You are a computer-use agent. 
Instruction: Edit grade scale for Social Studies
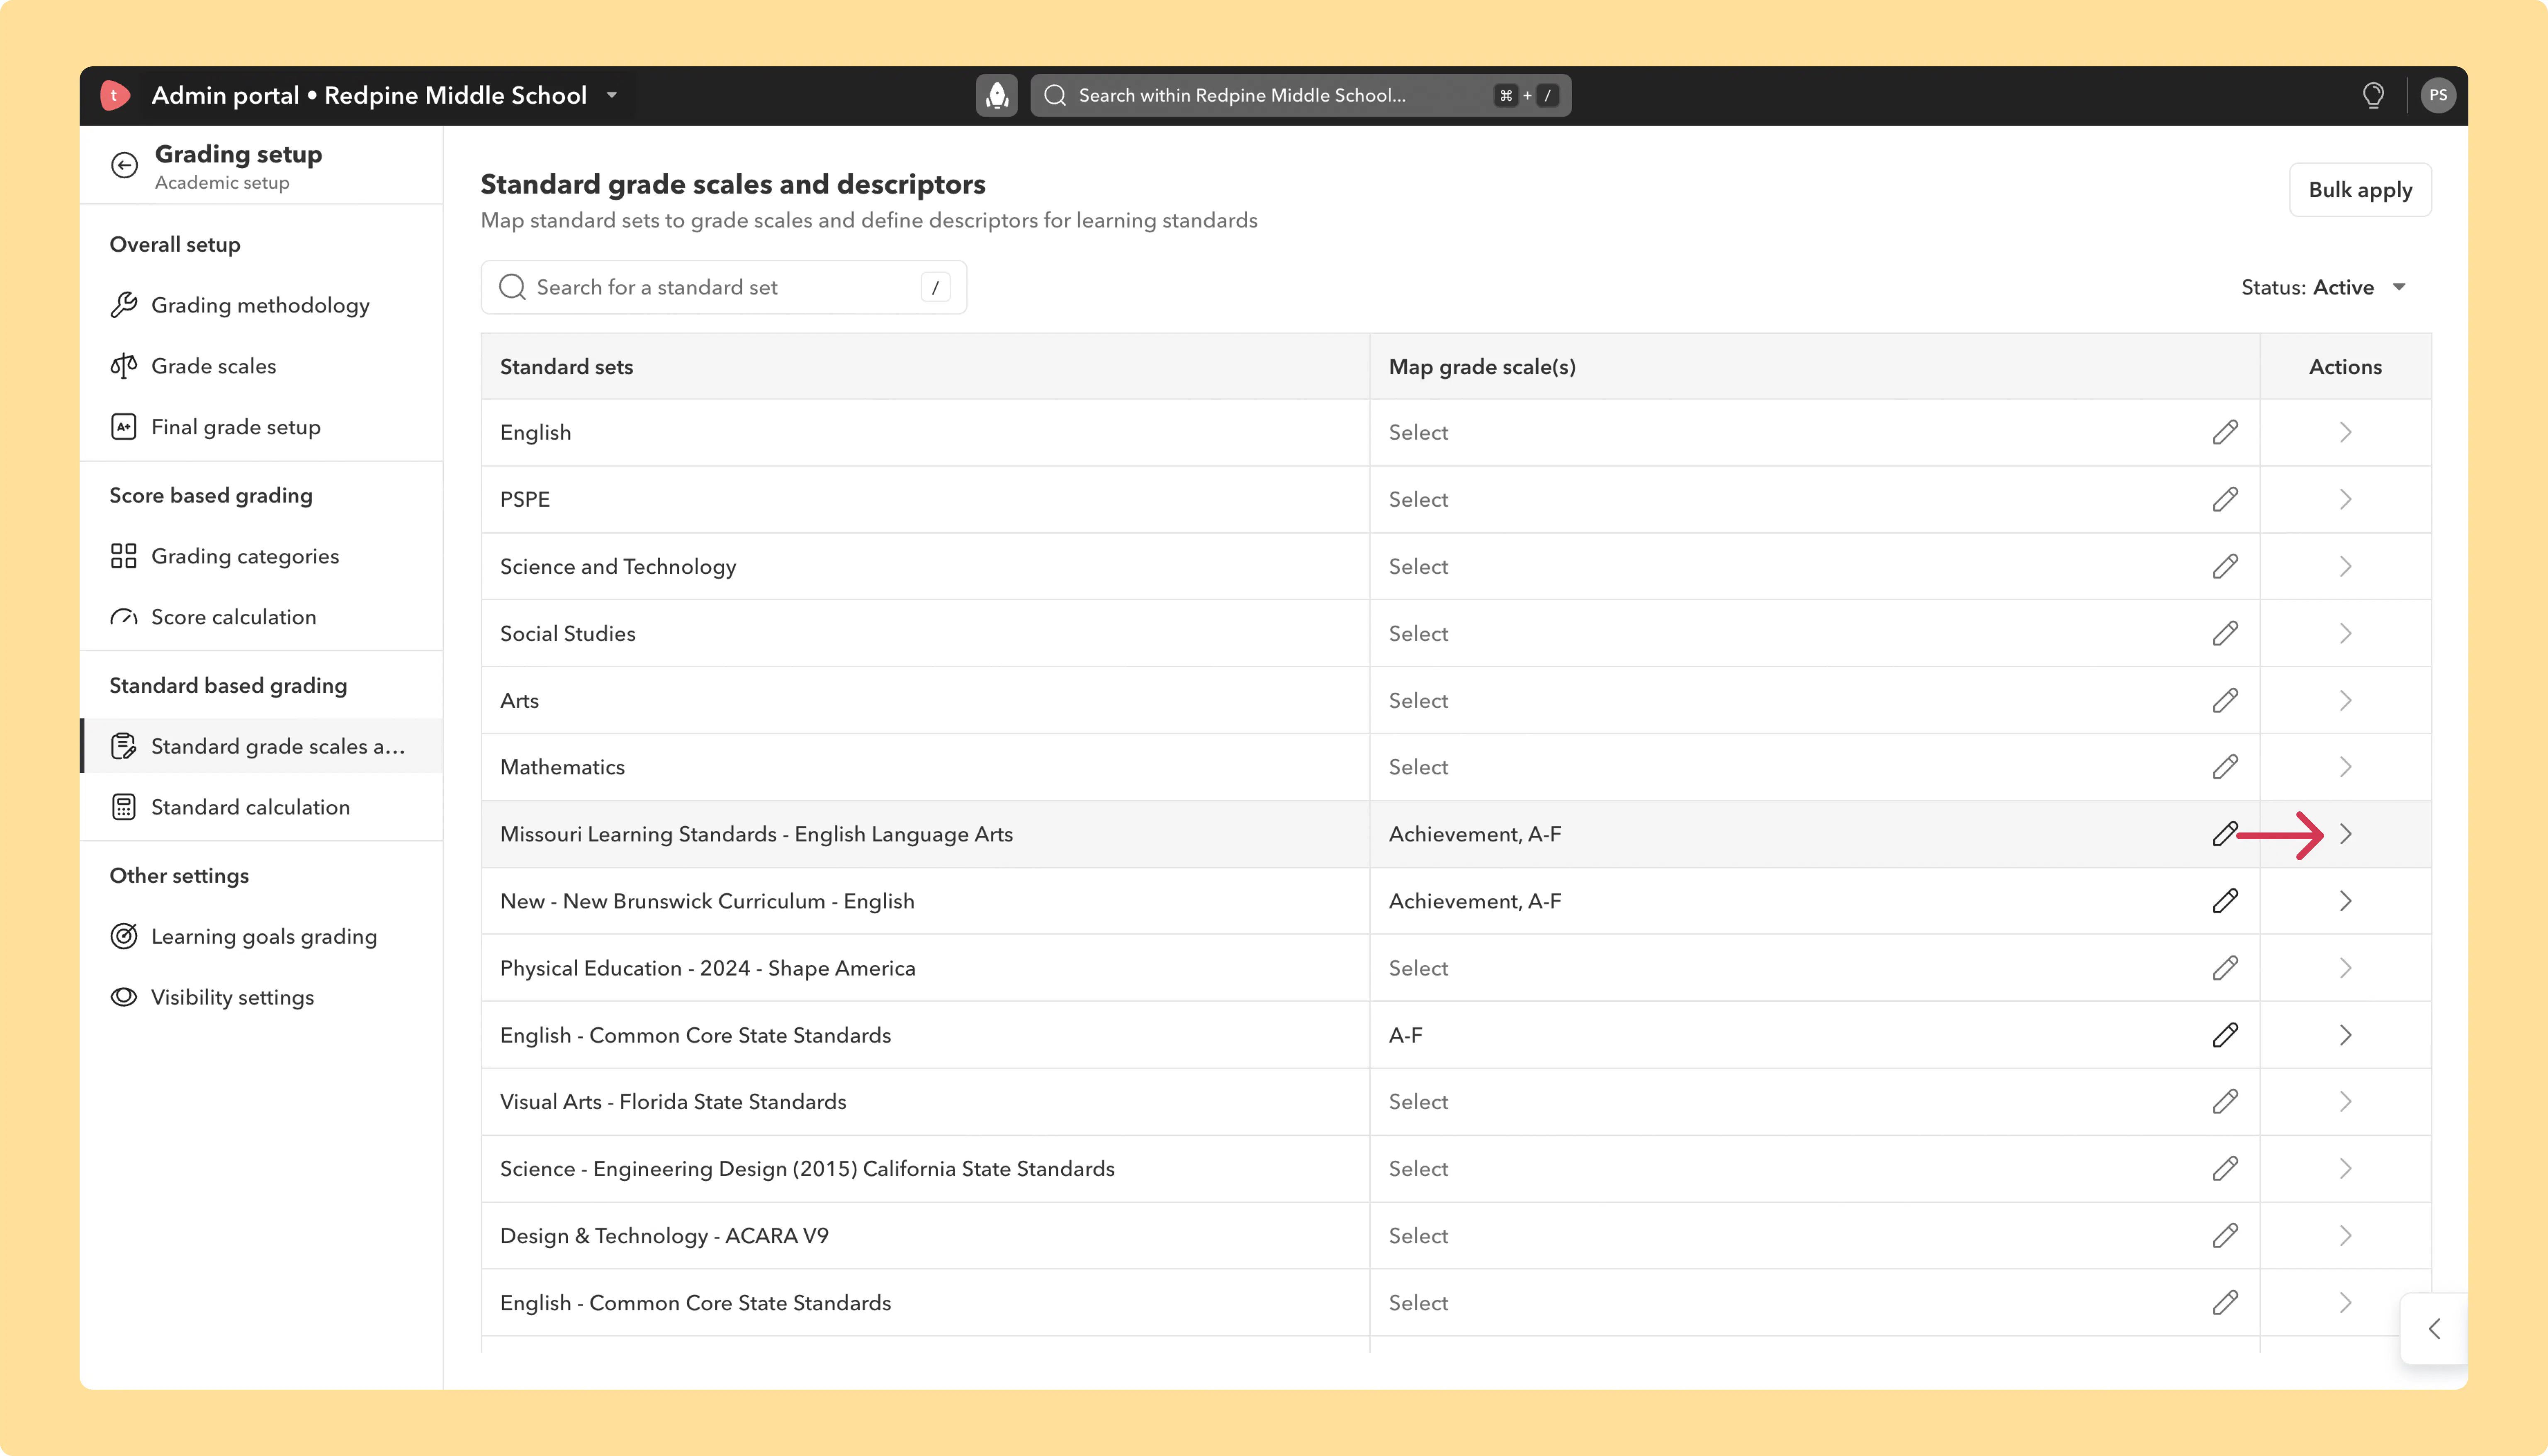pos(2225,633)
